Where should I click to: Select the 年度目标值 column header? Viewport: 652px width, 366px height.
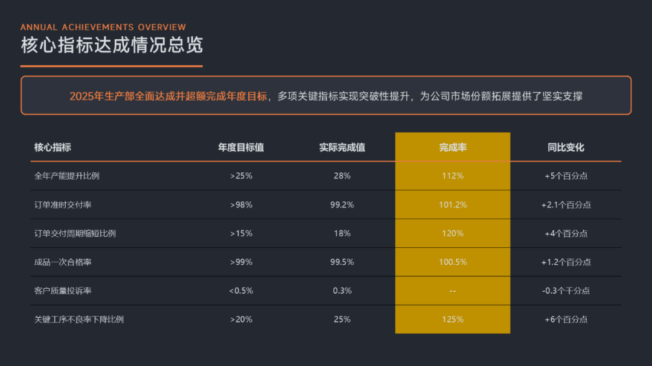click(x=241, y=148)
